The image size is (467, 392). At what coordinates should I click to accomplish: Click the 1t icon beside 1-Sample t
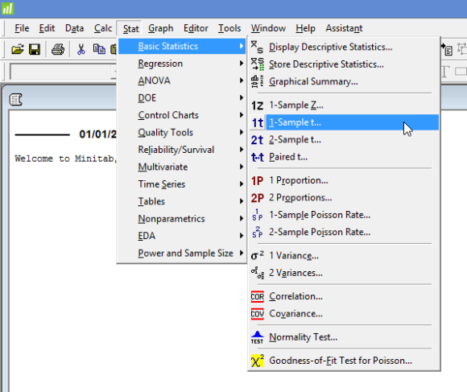pyautogui.click(x=258, y=122)
